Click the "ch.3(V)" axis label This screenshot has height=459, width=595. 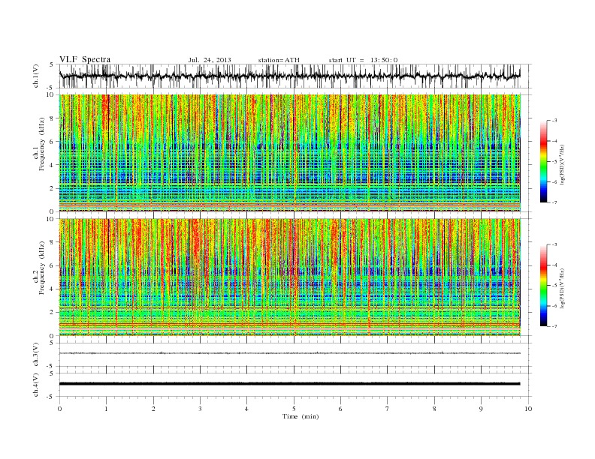36,355
